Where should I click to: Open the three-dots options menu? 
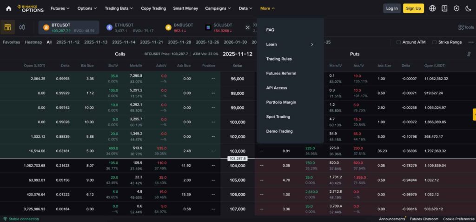[x=470, y=42]
